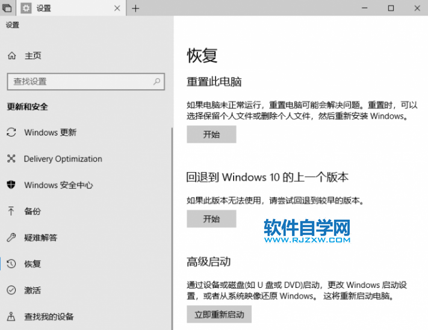Click into the 查找设置 search field
428x330 pixels.
click(x=86, y=81)
